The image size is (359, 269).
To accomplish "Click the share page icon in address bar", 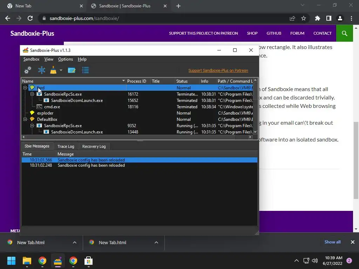I will click(x=292, y=18).
